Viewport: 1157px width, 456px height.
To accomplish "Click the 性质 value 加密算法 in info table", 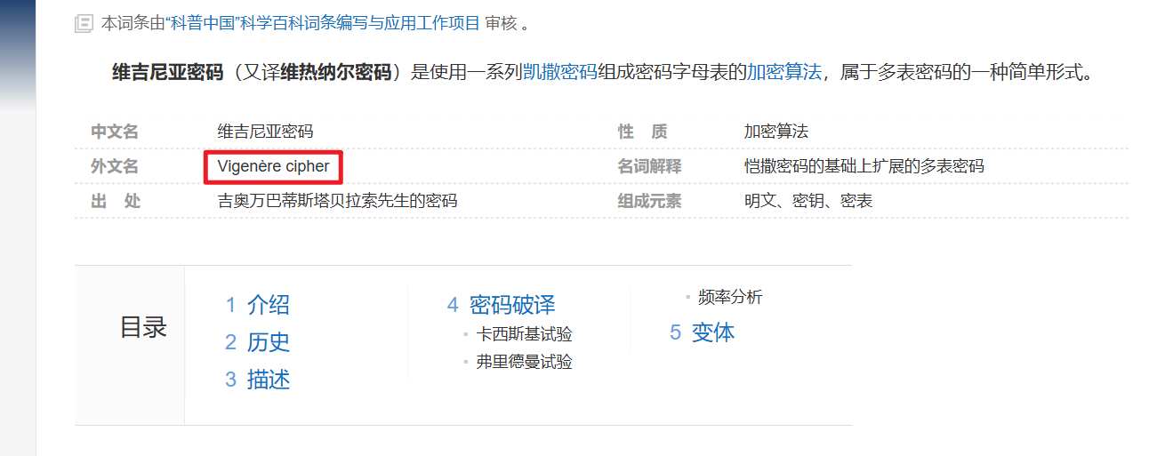I will 775,132.
